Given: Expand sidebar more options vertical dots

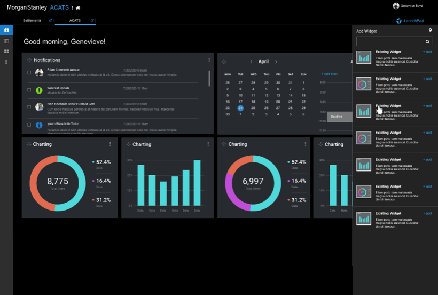Looking at the screenshot, I should 6,62.
